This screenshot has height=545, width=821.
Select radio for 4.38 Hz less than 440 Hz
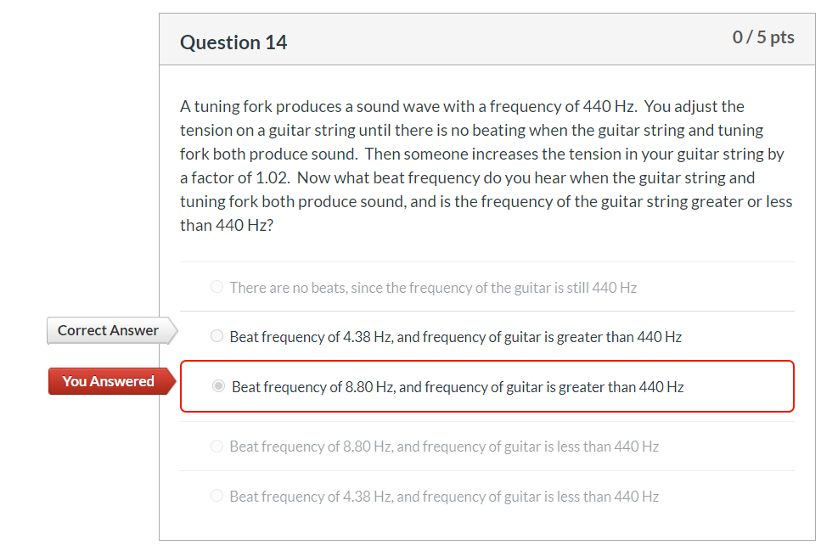[x=216, y=496]
